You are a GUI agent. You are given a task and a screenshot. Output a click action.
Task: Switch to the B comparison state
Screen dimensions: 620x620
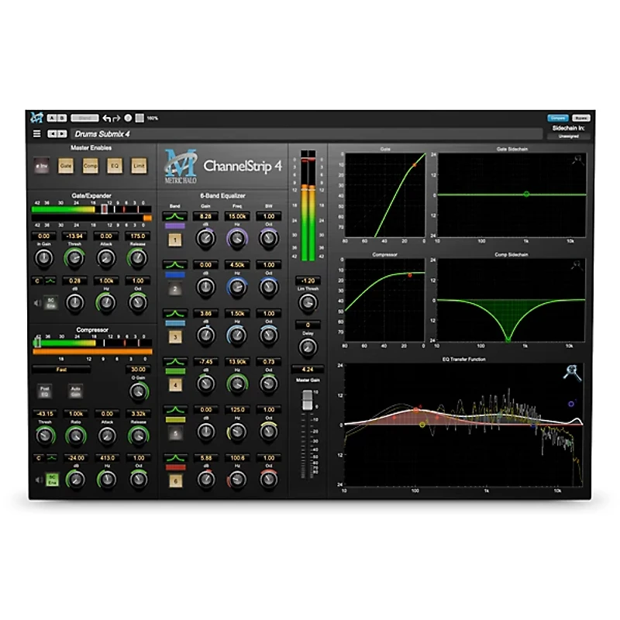62,116
